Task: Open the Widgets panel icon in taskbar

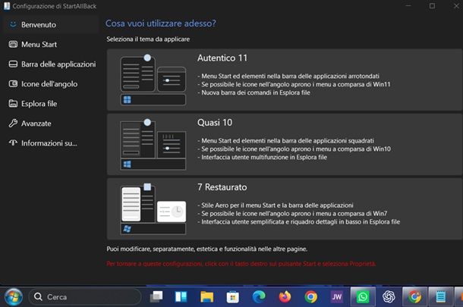Action: 181,296
